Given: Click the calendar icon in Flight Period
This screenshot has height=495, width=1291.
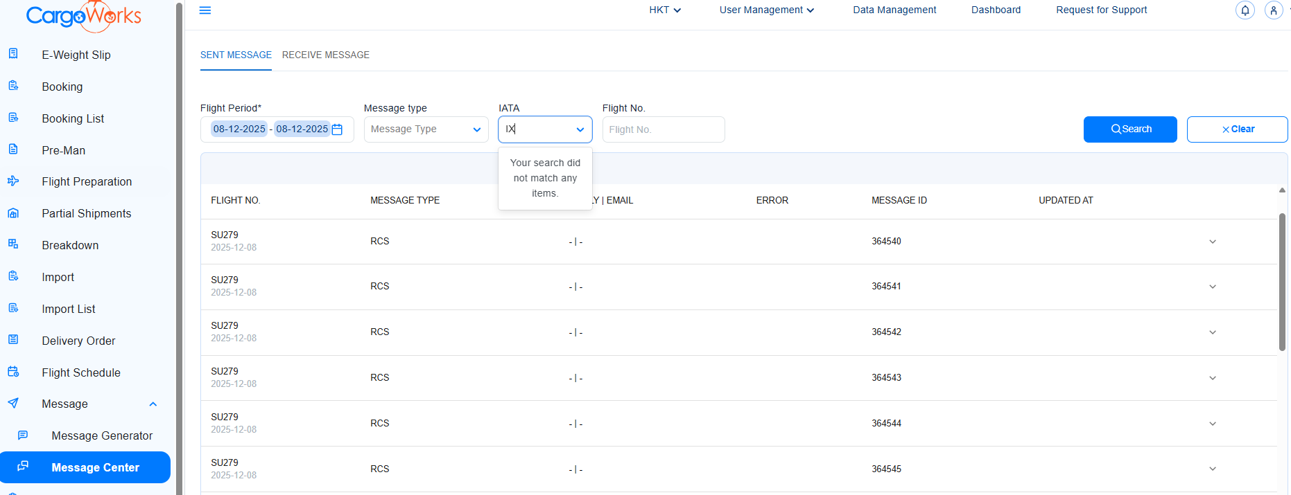Looking at the screenshot, I should point(338,129).
